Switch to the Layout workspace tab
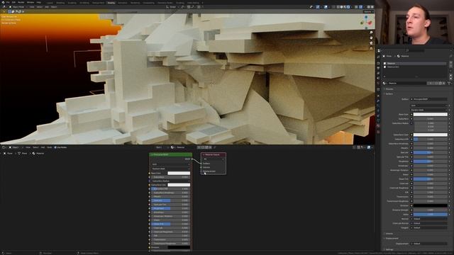 [50, 3]
